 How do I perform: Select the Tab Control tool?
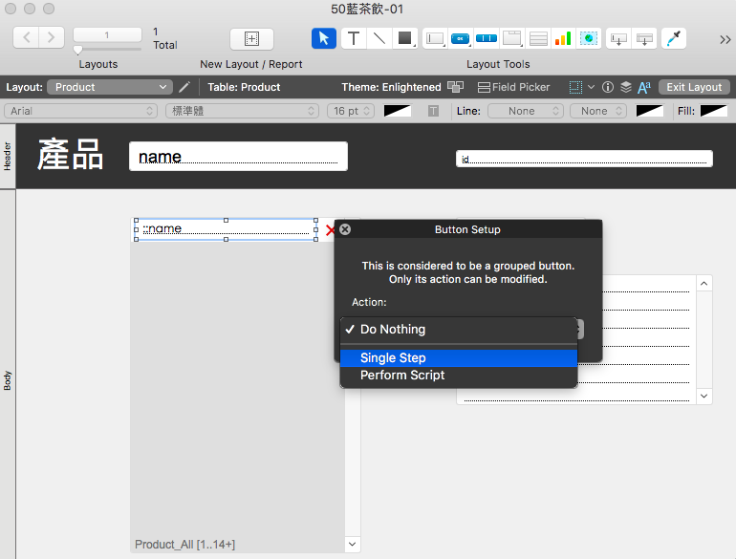tap(512, 38)
